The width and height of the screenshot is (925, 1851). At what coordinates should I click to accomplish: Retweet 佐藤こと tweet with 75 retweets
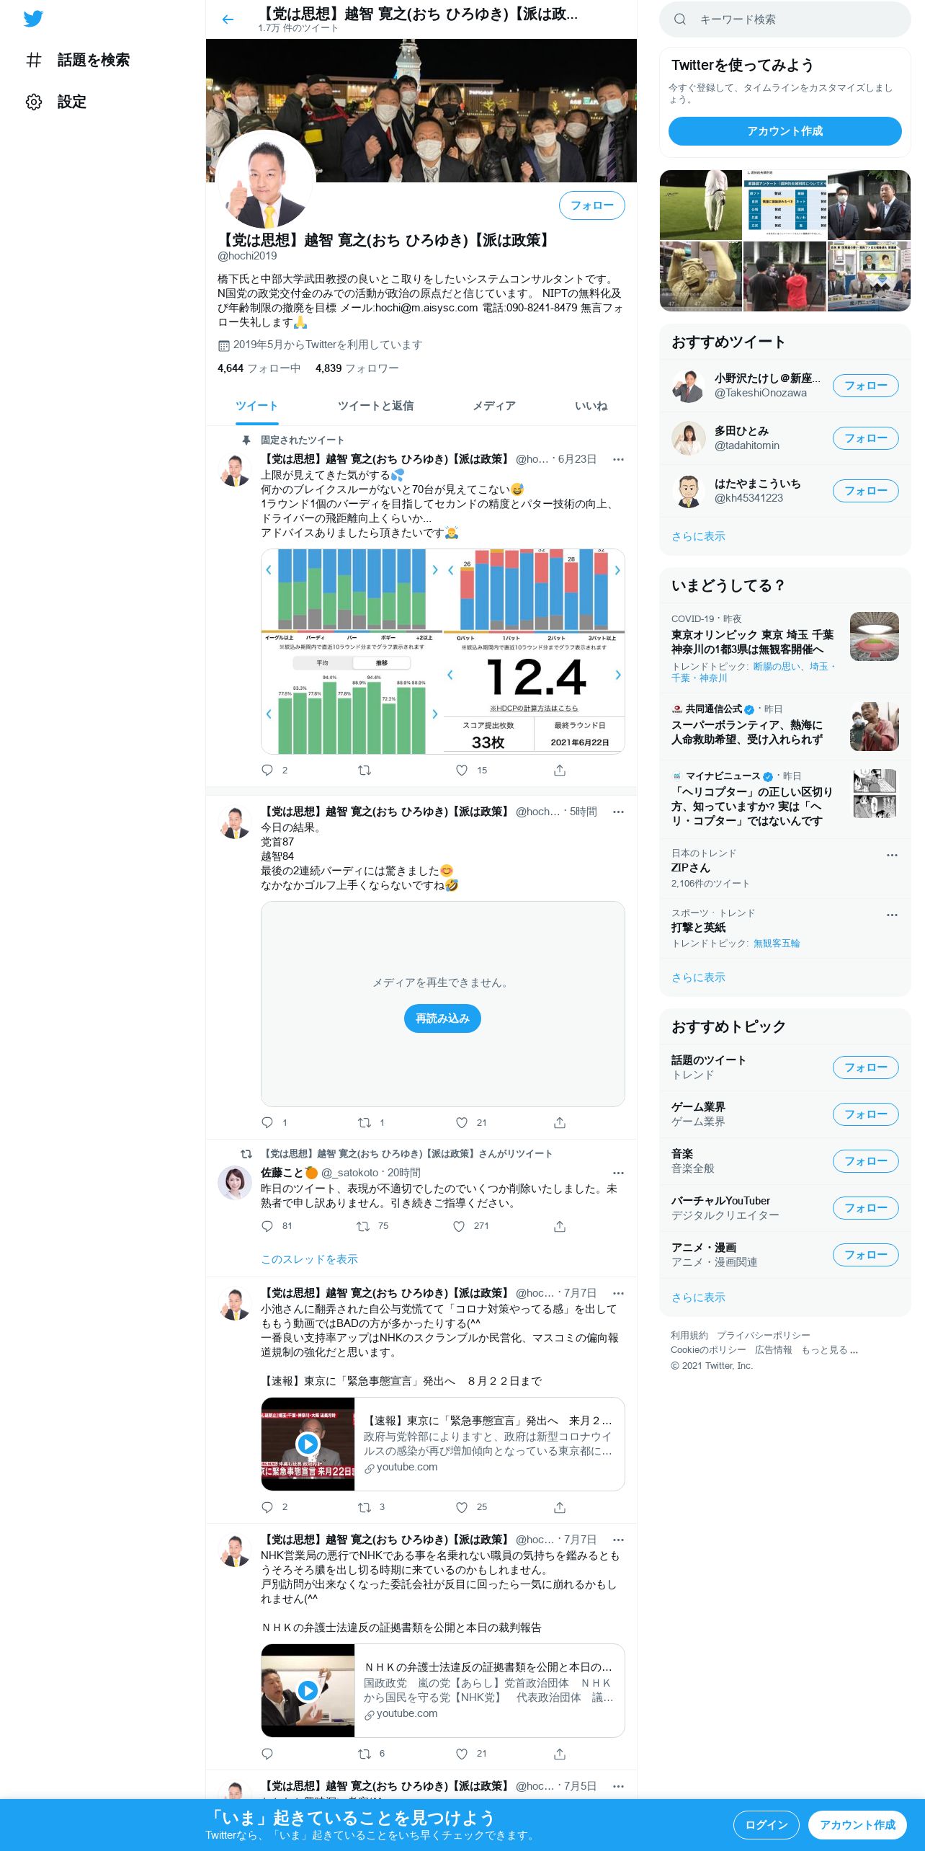[x=363, y=1226]
